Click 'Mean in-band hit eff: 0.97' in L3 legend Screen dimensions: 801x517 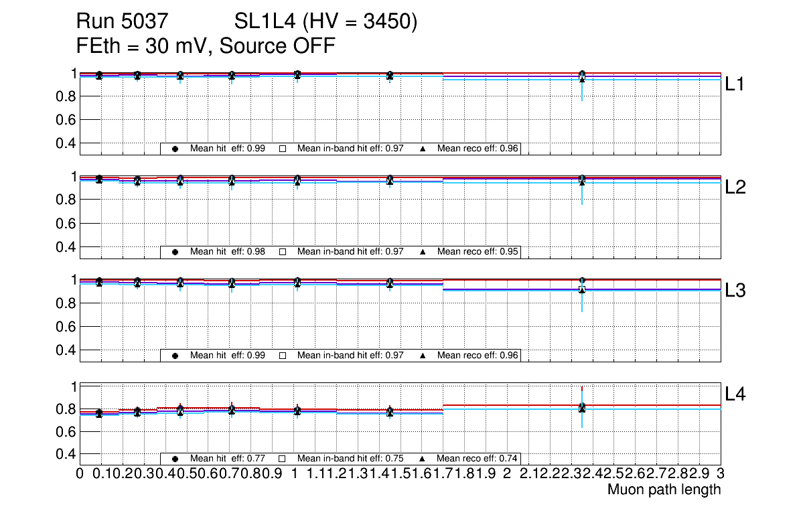tap(350, 356)
